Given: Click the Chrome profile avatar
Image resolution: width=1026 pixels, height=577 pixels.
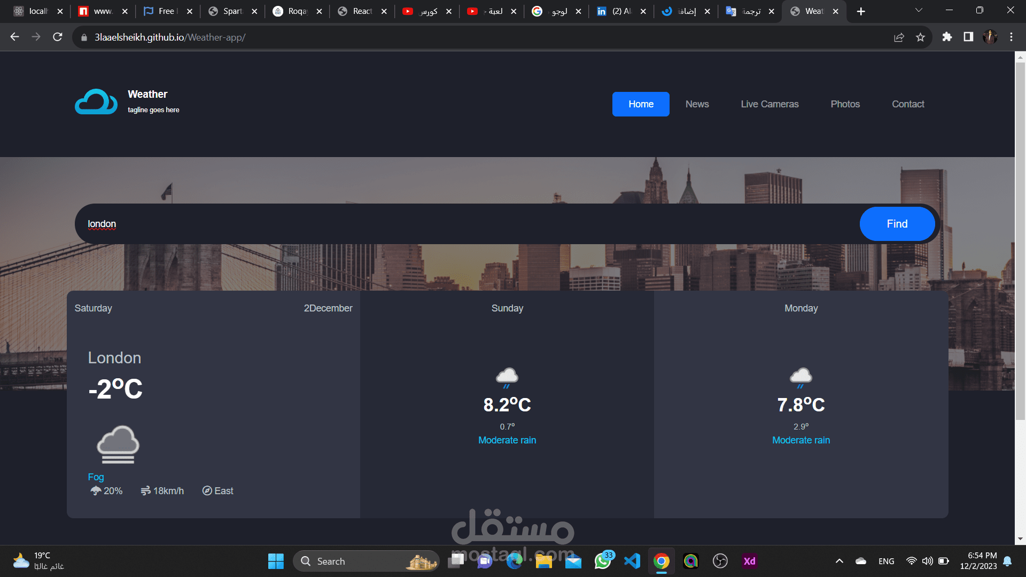Looking at the screenshot, I should click(990, 37).
